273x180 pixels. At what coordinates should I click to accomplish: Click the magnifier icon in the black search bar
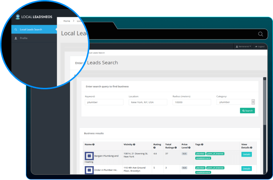261,34
